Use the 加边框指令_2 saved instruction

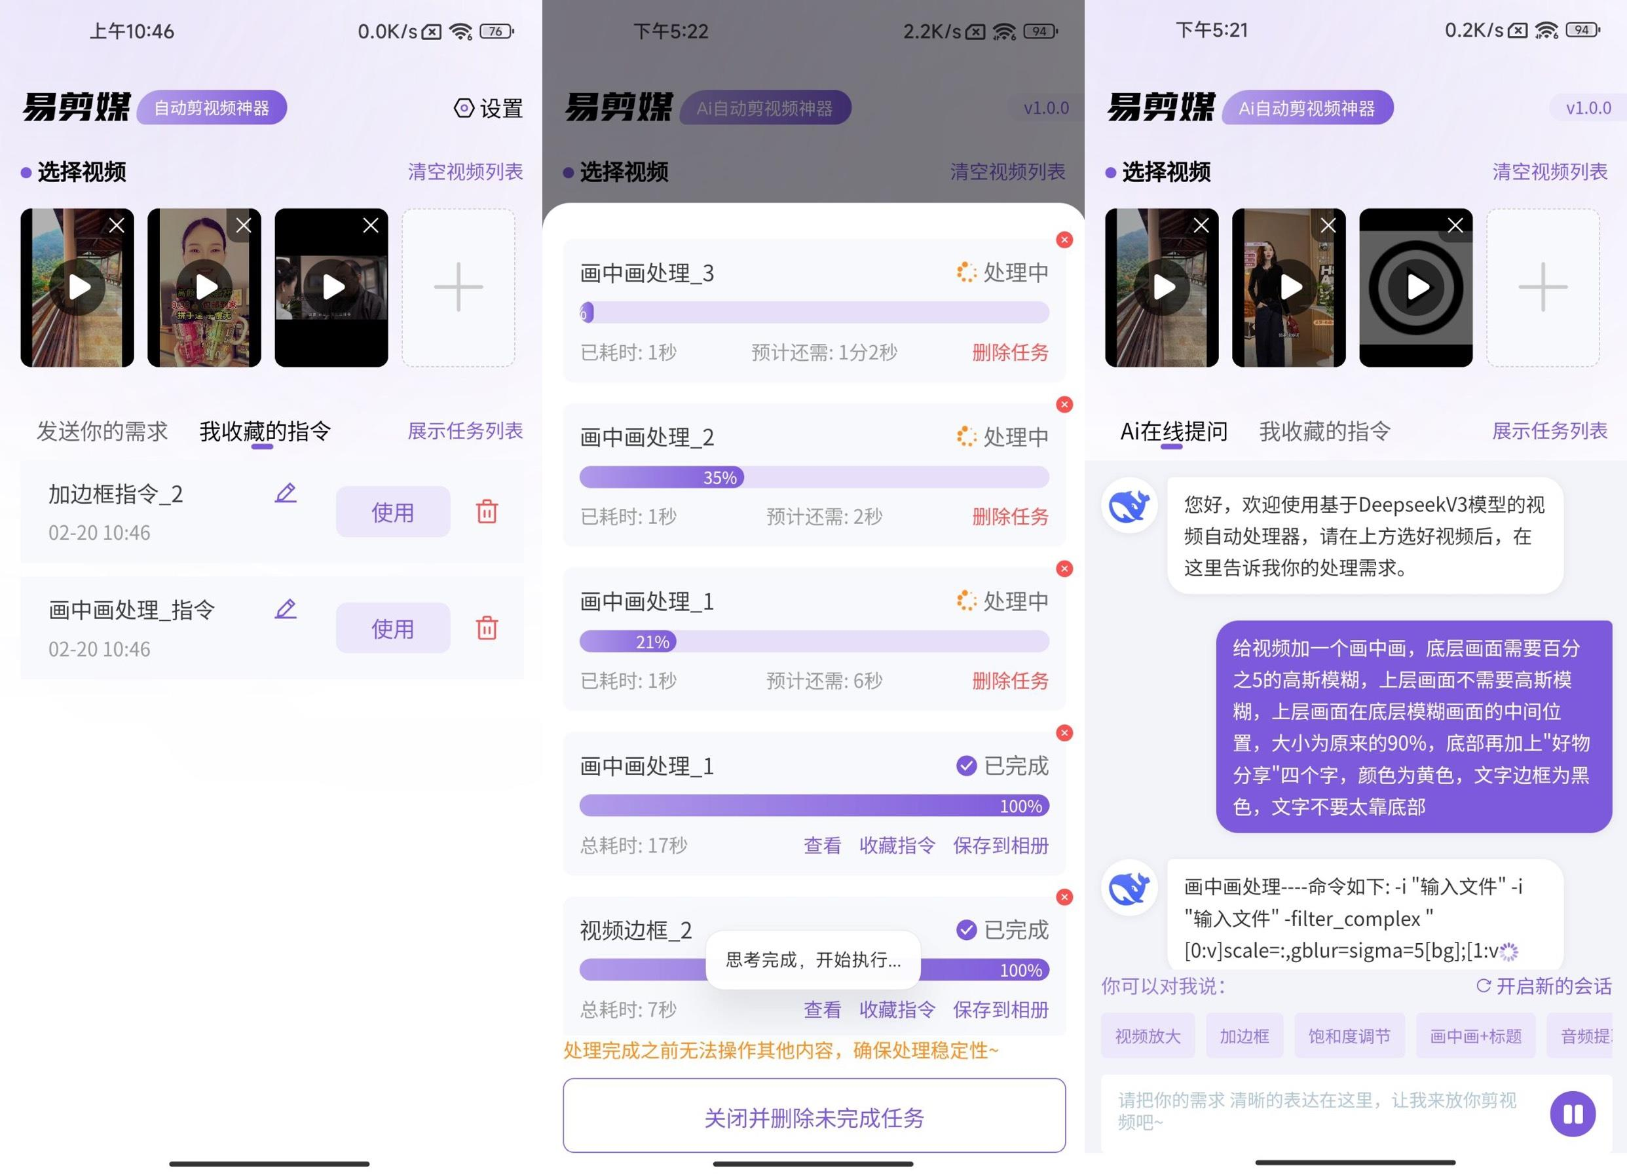click(x=392, y=512)
